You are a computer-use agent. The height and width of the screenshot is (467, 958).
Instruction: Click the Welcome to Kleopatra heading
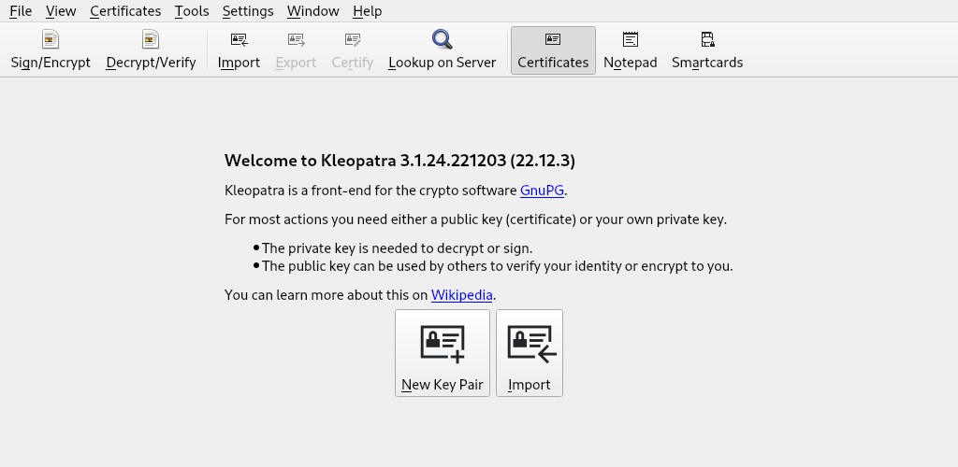[x=399, y=161]
